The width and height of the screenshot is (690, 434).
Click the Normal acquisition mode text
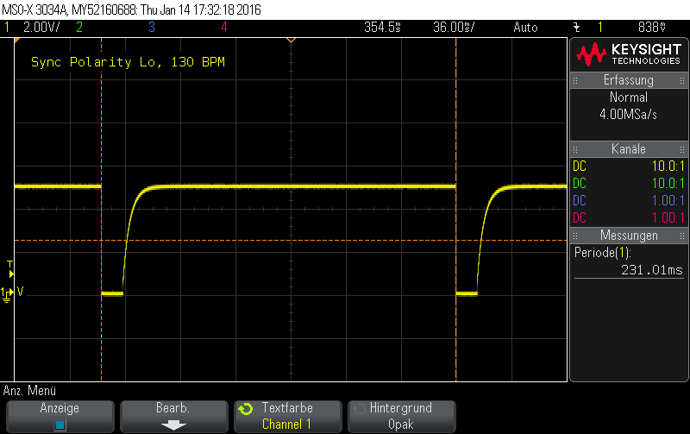pyautogui.click(x=629, y=97)
